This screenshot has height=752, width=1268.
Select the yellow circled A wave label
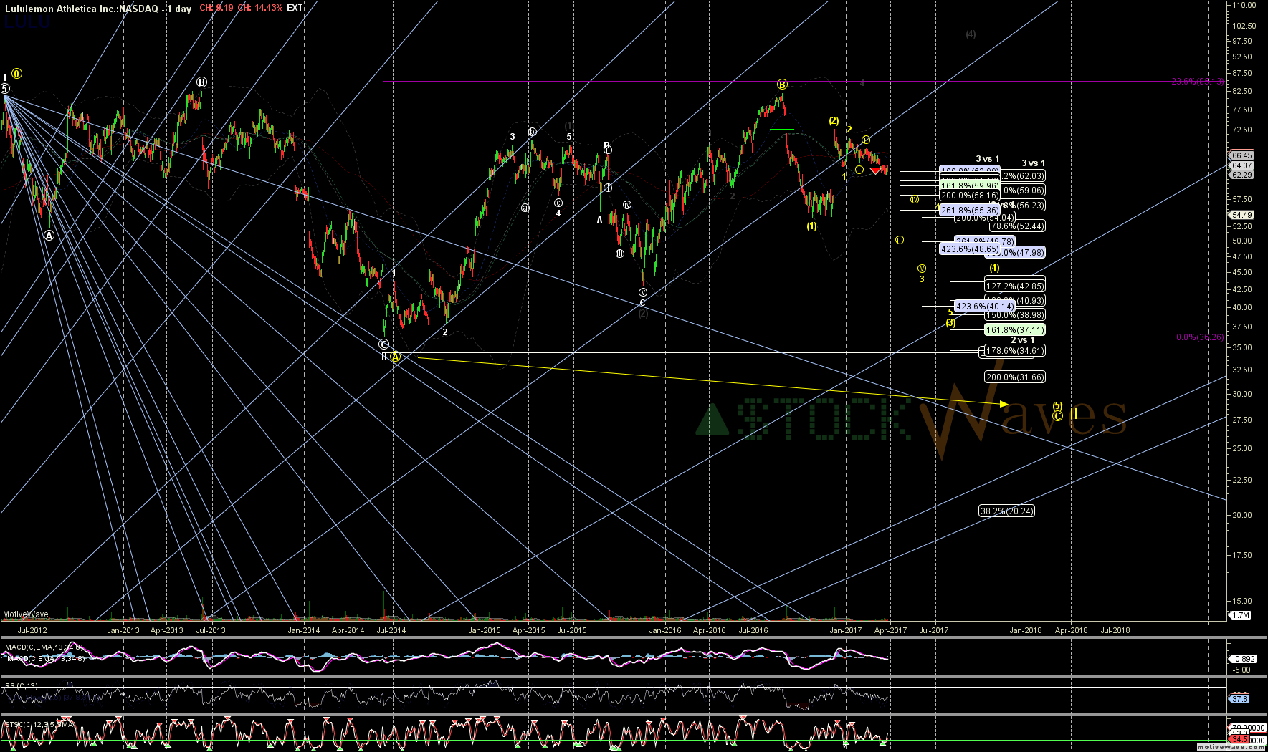396,357
